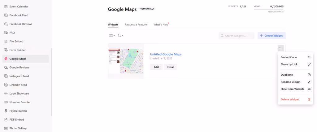Image resolution: width=317 pixels, height=132 pixels.
Task: Click the Google Maps widget thumbnail
Action: pyautogui.click(x=126, y=61)
